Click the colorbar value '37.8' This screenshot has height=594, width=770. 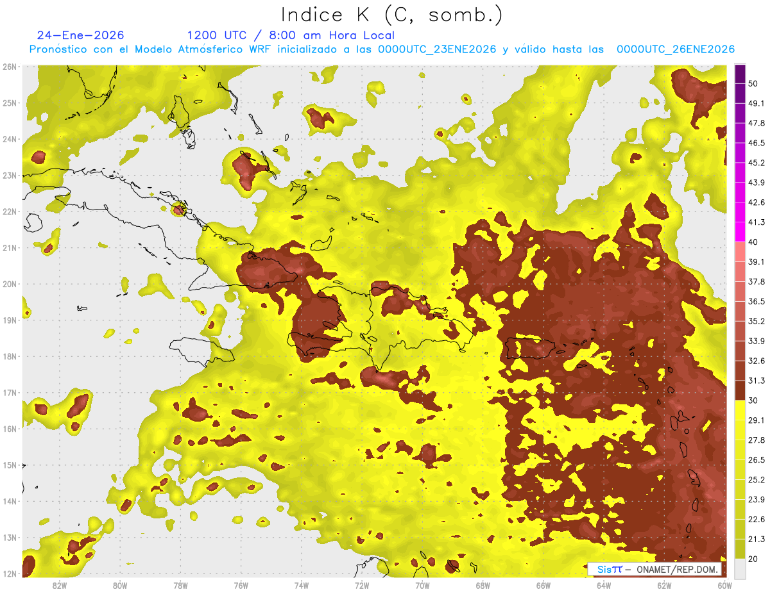click(x=757, y=281)
